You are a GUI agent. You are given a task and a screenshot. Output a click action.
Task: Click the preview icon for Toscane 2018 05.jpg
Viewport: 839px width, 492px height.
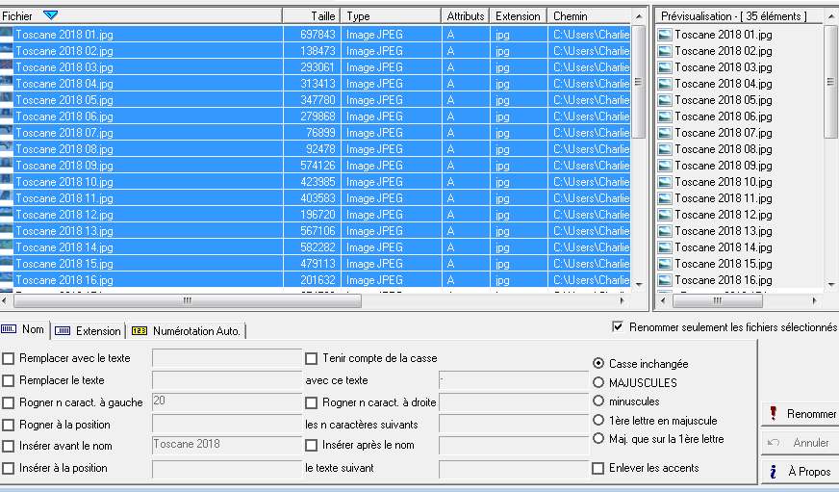click(664, 100)
